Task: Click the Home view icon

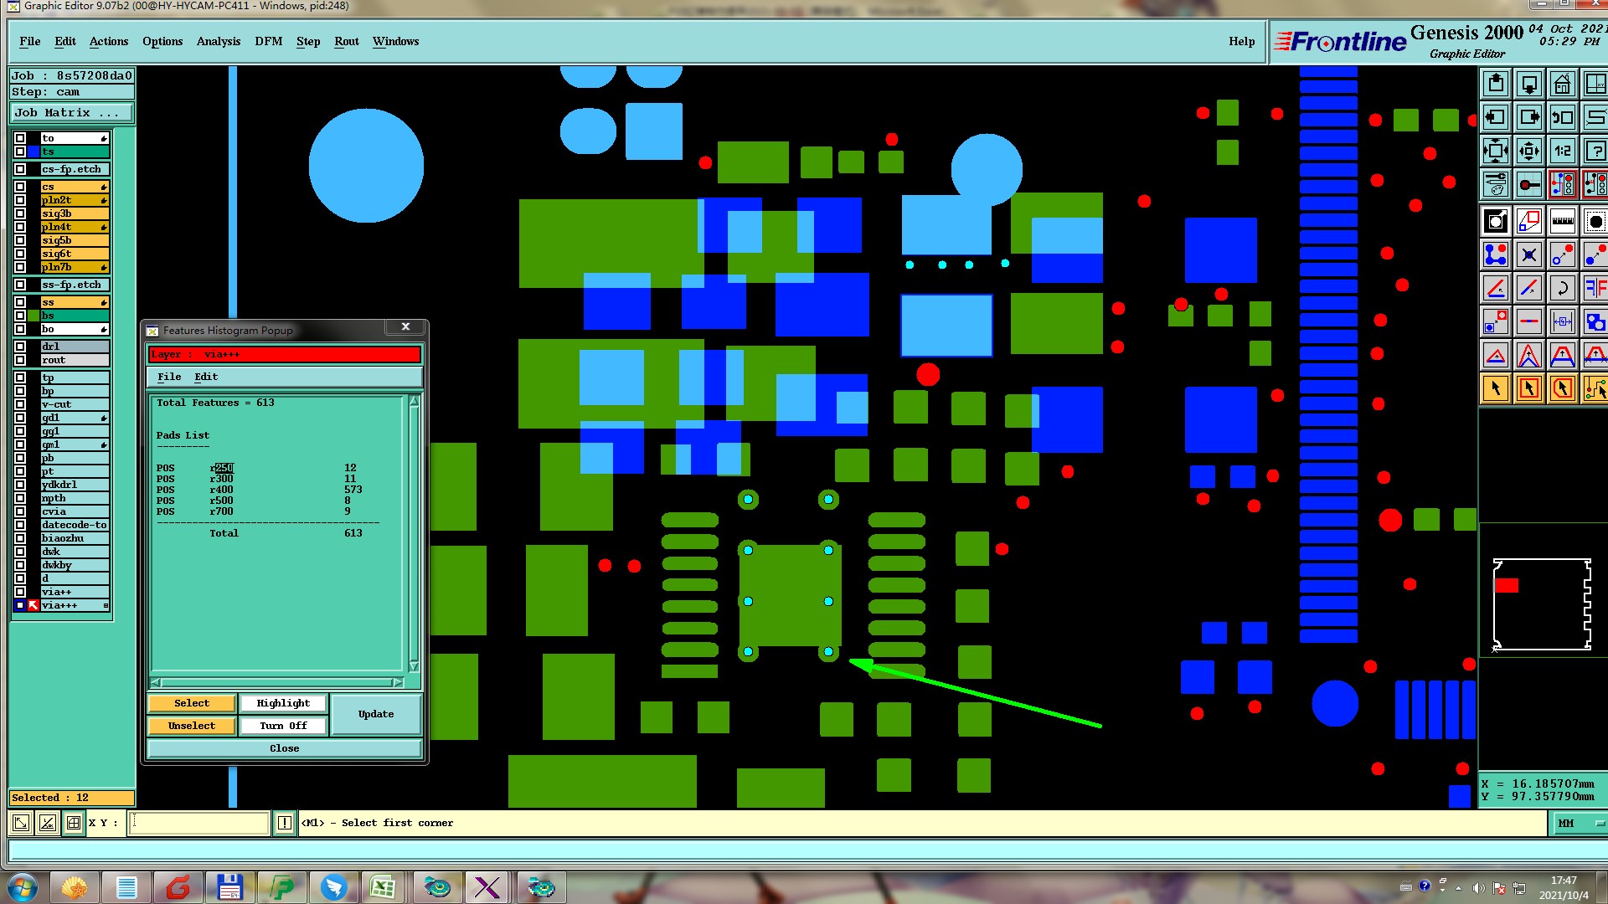Action: coord(1562,85)
